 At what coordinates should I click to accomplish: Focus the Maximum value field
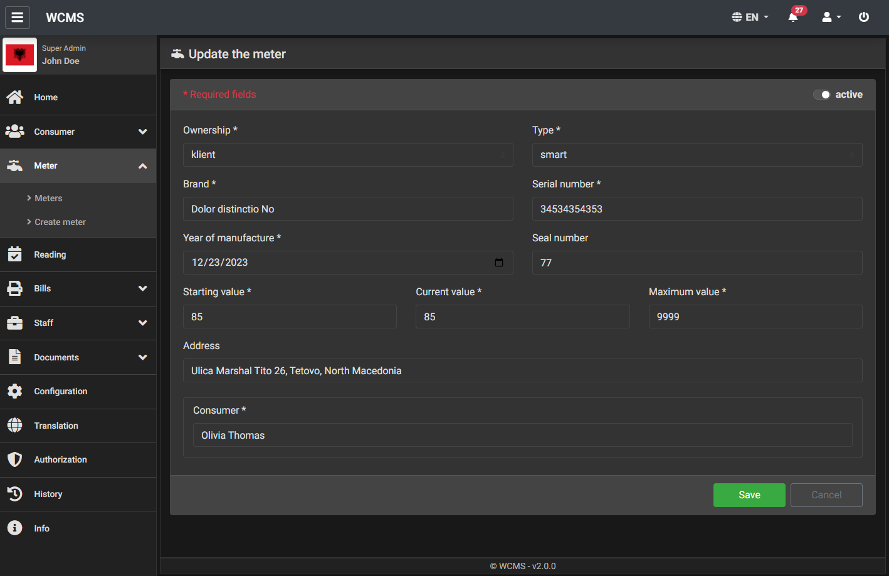[755, 317]
